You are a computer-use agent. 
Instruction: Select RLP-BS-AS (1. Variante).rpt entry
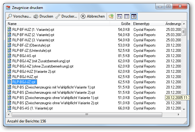pos(32,108)
